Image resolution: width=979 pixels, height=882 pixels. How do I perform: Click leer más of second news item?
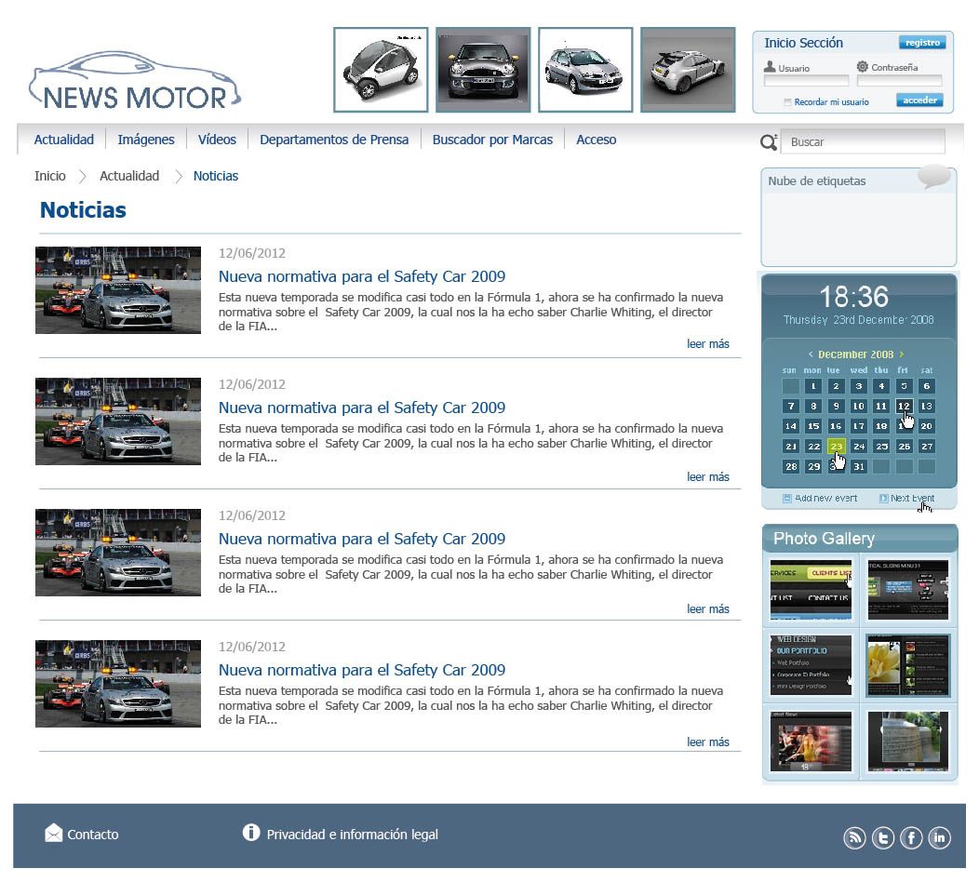[708, 477]
